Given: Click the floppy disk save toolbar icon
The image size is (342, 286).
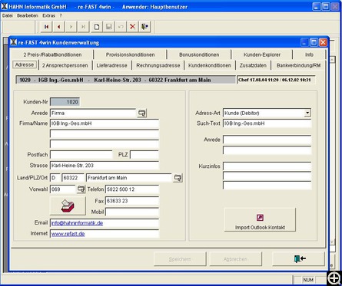Looking at the screenshot, I should (109, 27).
